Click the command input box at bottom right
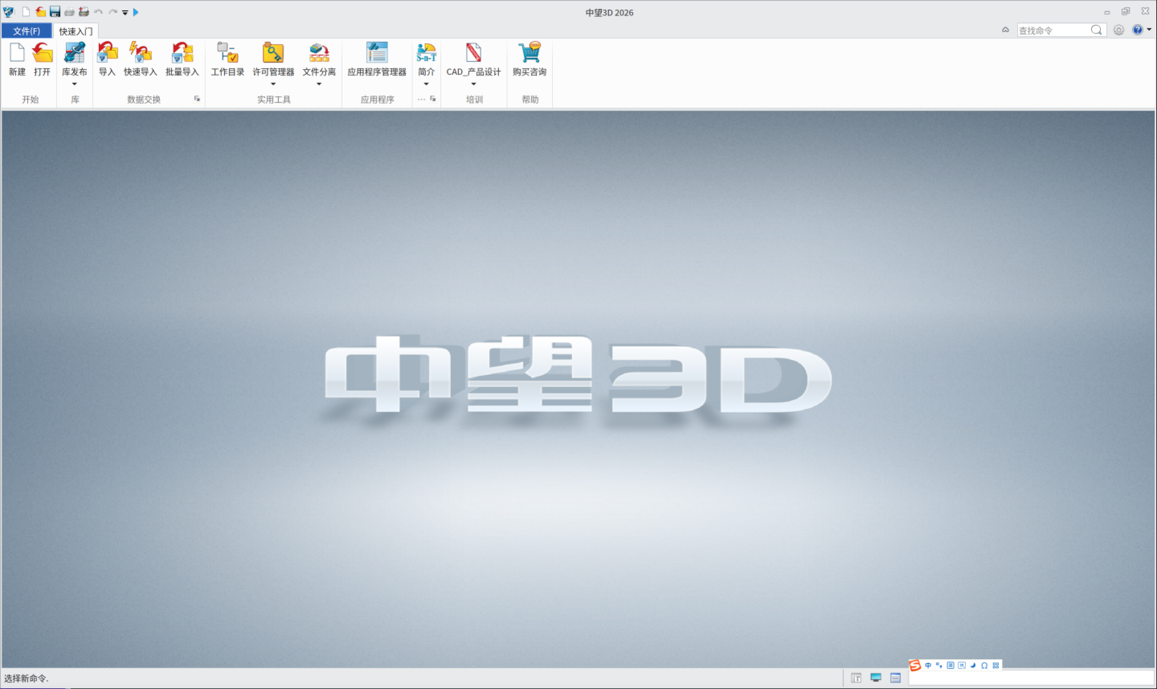 (x=1031, y=678)
